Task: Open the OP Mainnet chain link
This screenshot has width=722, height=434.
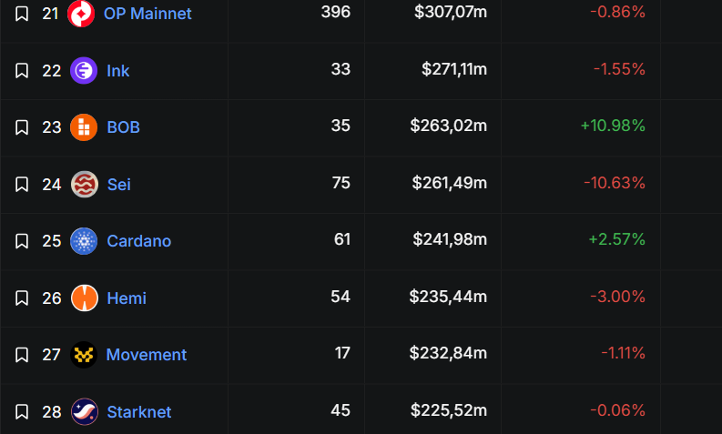Action: tap(147, 14)
